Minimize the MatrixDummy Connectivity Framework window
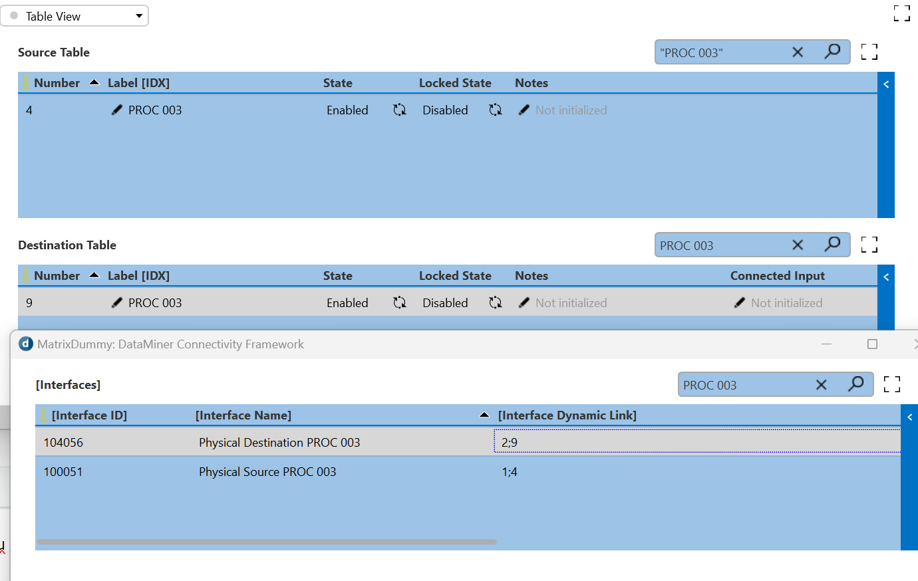The image size is (918, 581). coord(826,344)
